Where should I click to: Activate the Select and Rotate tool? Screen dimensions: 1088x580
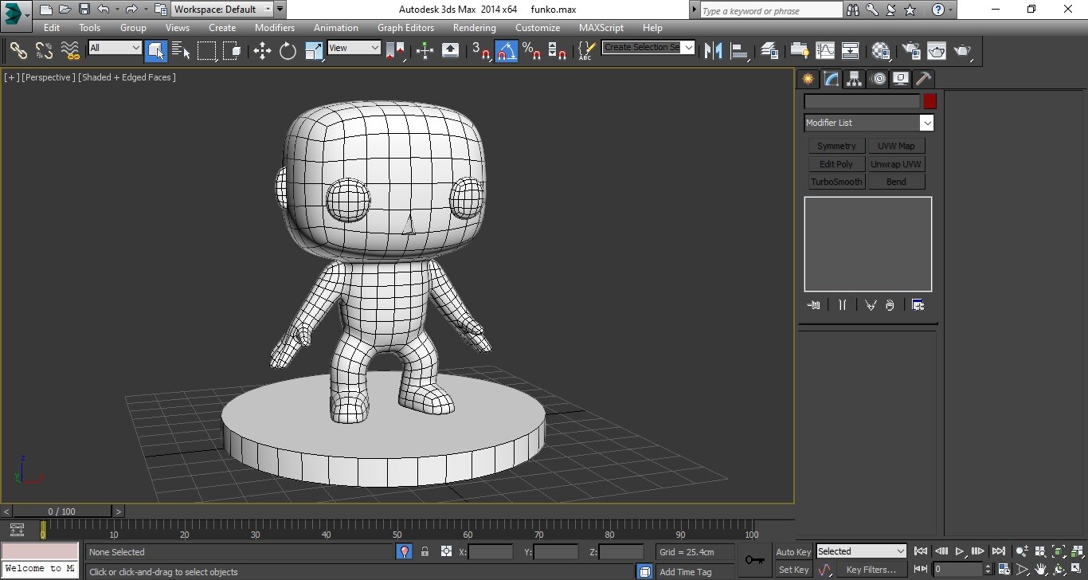point(286,50)
